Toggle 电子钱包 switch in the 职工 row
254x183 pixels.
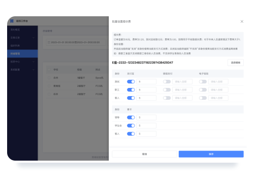pos(203,90)
